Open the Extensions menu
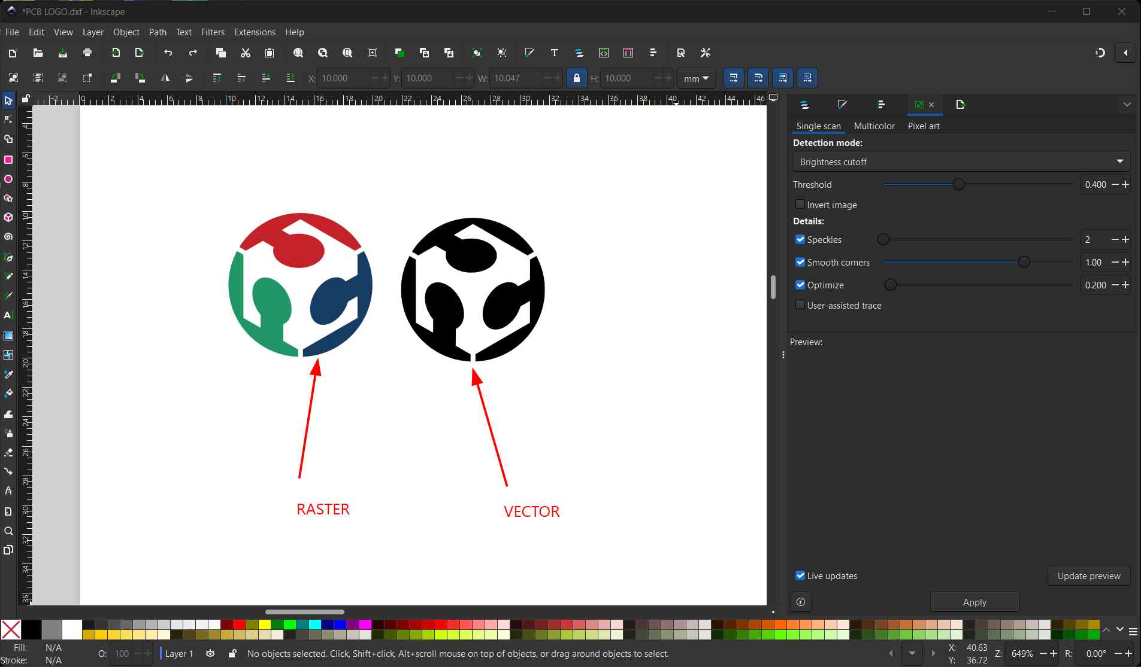1141x667 pixels. point(255,32)
